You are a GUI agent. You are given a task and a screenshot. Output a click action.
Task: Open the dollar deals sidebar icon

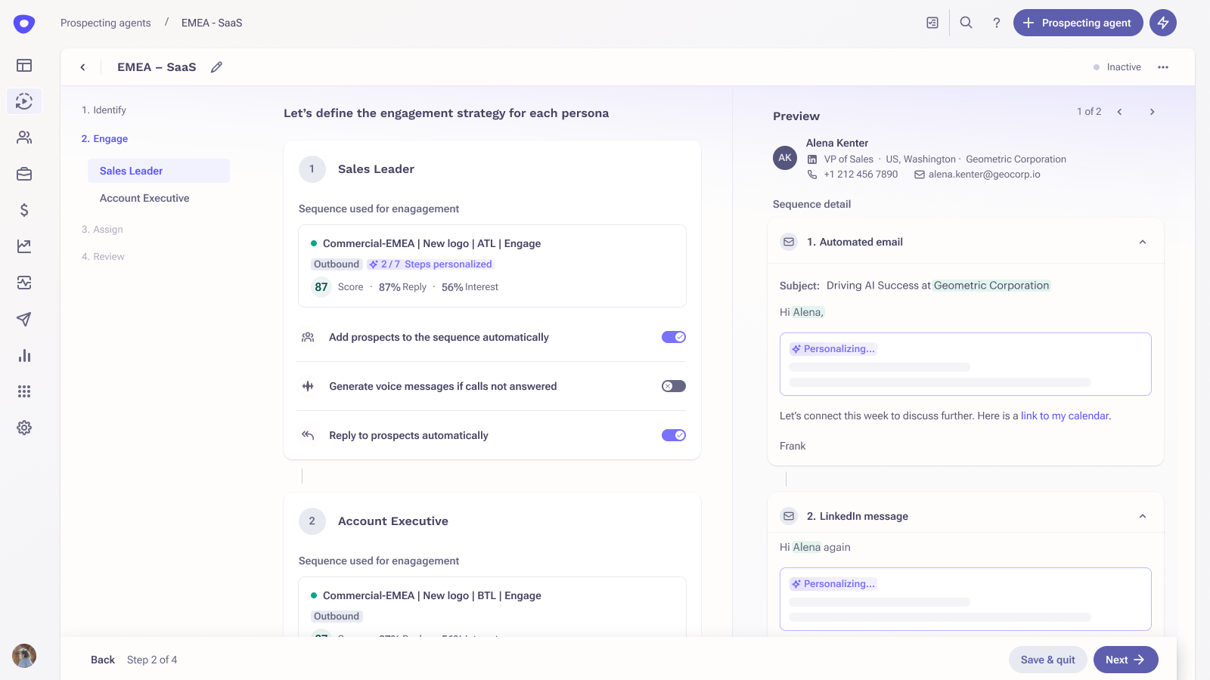(x=24, y=210)
